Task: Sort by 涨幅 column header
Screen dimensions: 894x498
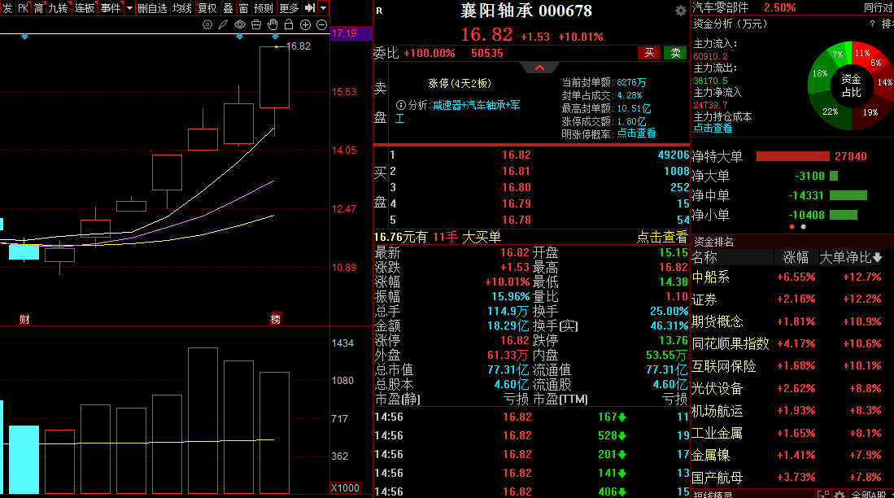Action: [x=796, y=258]
